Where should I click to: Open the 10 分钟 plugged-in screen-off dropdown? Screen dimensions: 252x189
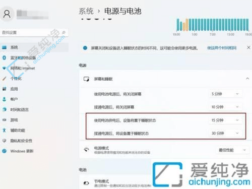(225, 107)
